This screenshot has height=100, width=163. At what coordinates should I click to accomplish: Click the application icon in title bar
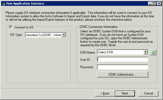[x=4, y=4]
